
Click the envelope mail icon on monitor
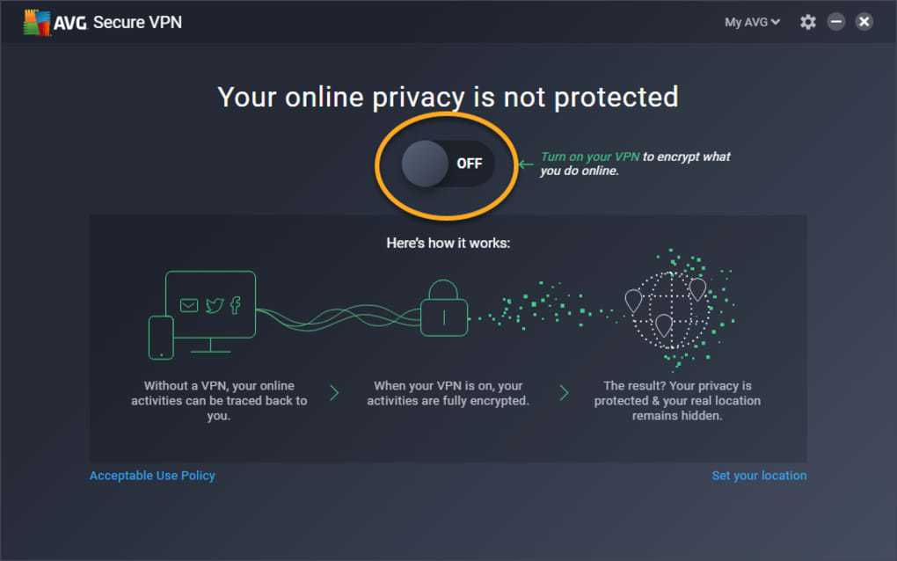pos(189,305)
